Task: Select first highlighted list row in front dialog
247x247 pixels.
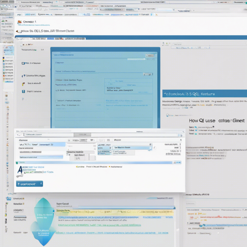Action: pos(42,145)
